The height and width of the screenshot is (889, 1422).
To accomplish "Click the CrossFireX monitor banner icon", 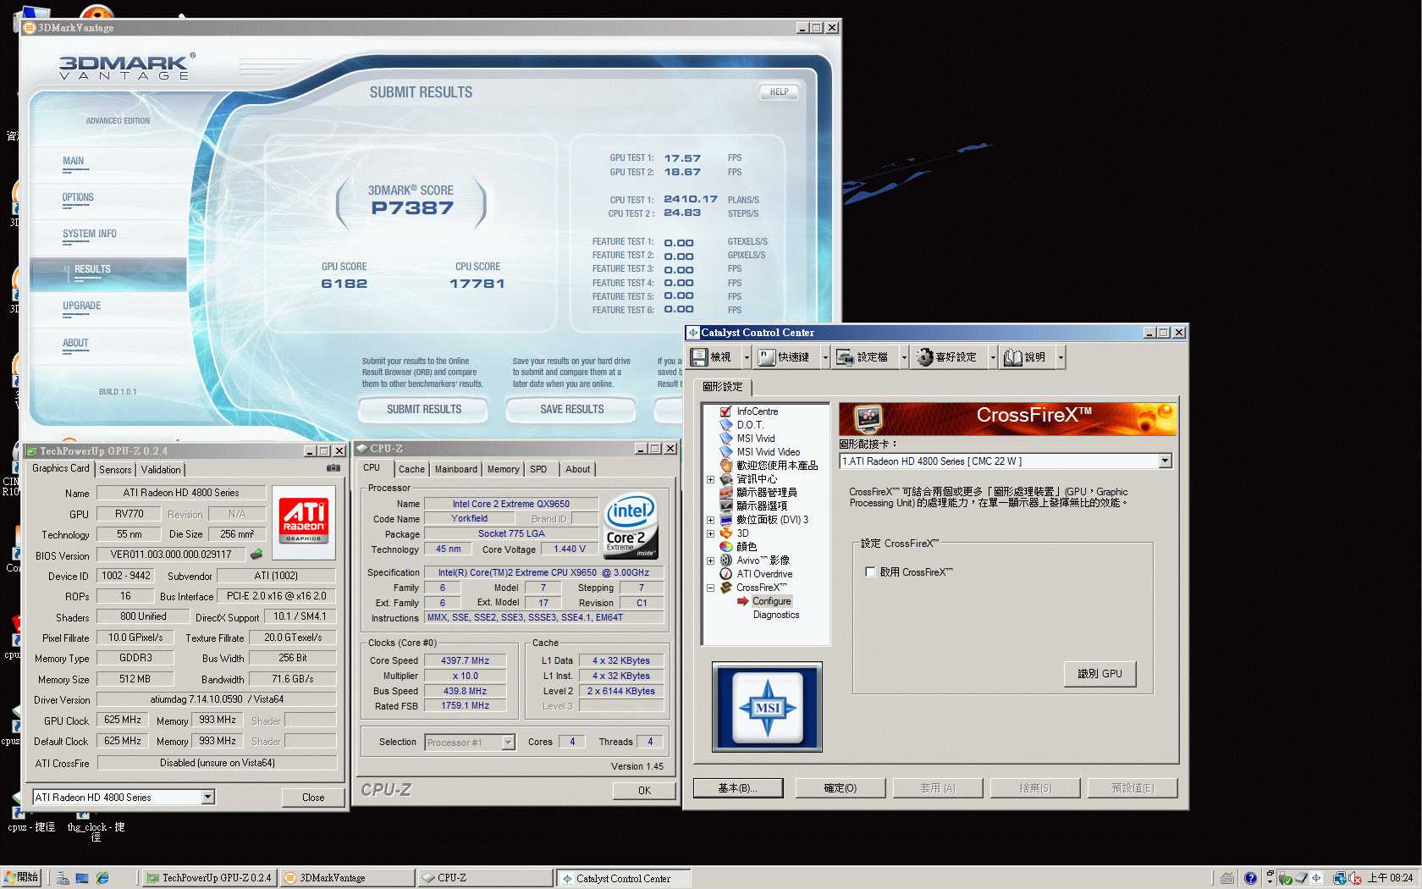I will coord(868,417).
